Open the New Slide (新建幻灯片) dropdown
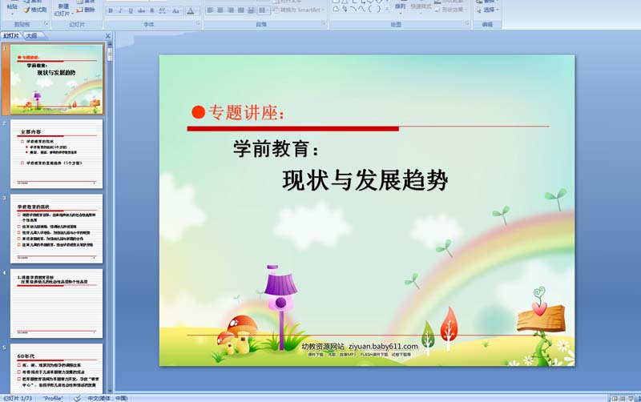The width and height of the screenshot is (641, 402). click(x=62, y=11)
